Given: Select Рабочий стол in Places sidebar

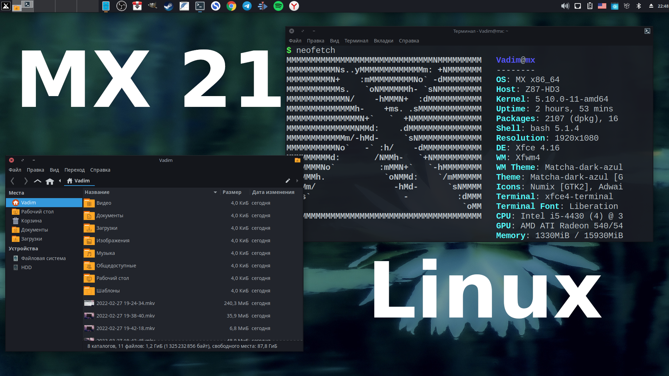Looking at the screenshot, I should 44,212.
